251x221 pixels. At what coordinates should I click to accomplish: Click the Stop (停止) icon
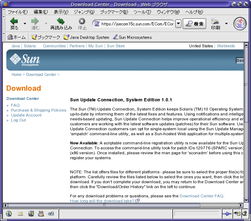pos(82,21)
